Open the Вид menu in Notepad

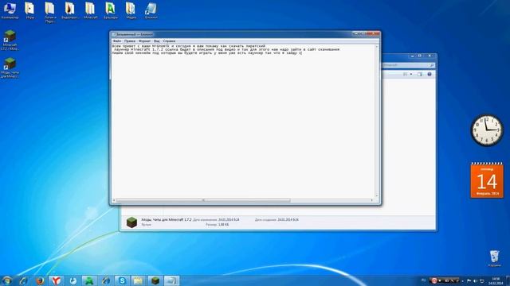point(156,41)
